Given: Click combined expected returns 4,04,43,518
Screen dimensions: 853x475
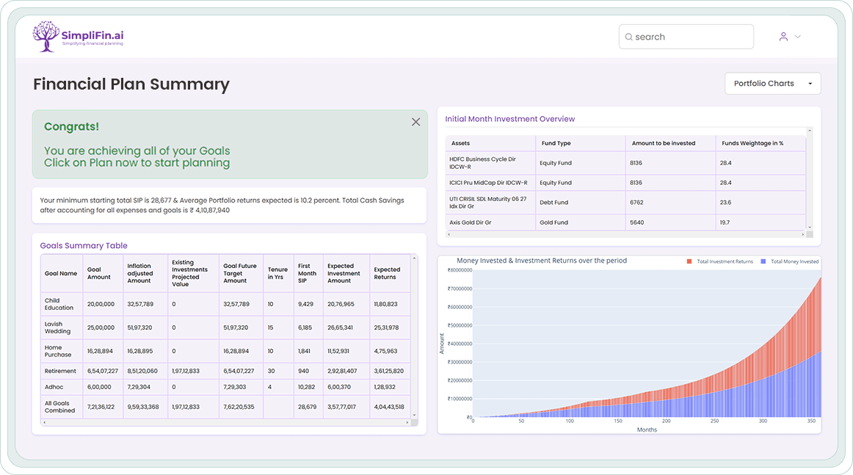Looking at the screenshot, I should (389, 407).
